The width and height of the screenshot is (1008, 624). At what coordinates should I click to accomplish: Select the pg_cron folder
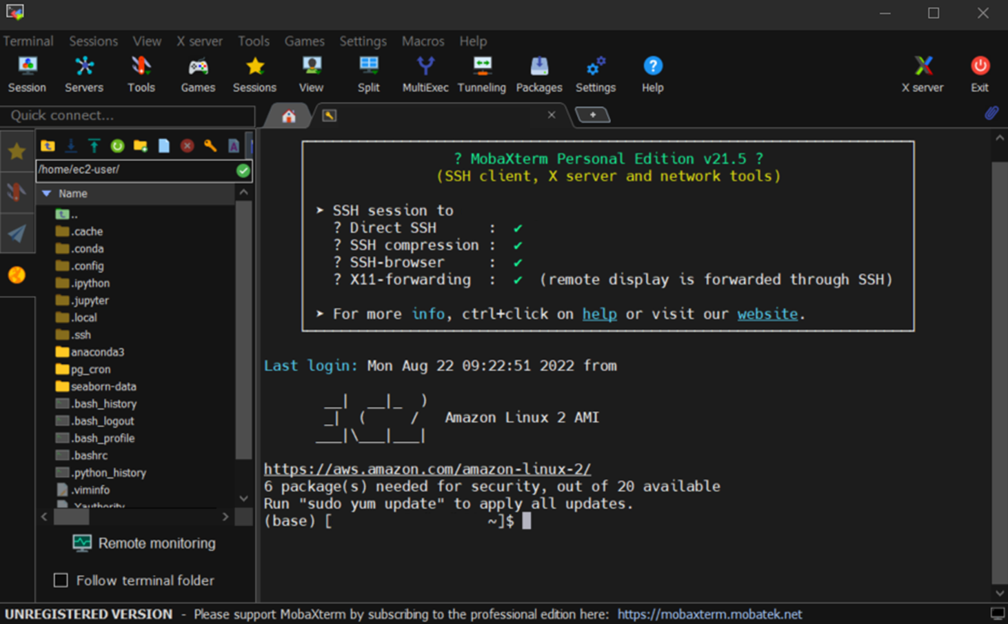tap(83, 369)
